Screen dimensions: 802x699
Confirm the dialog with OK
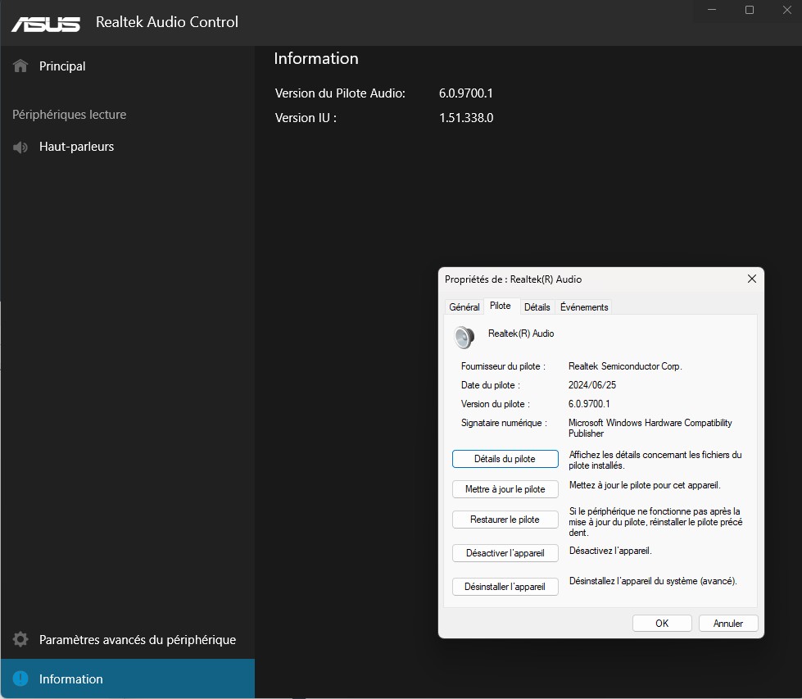point(662,624)
